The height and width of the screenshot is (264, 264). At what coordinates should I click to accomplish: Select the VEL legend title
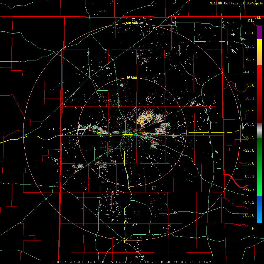(x=258, y=18)
